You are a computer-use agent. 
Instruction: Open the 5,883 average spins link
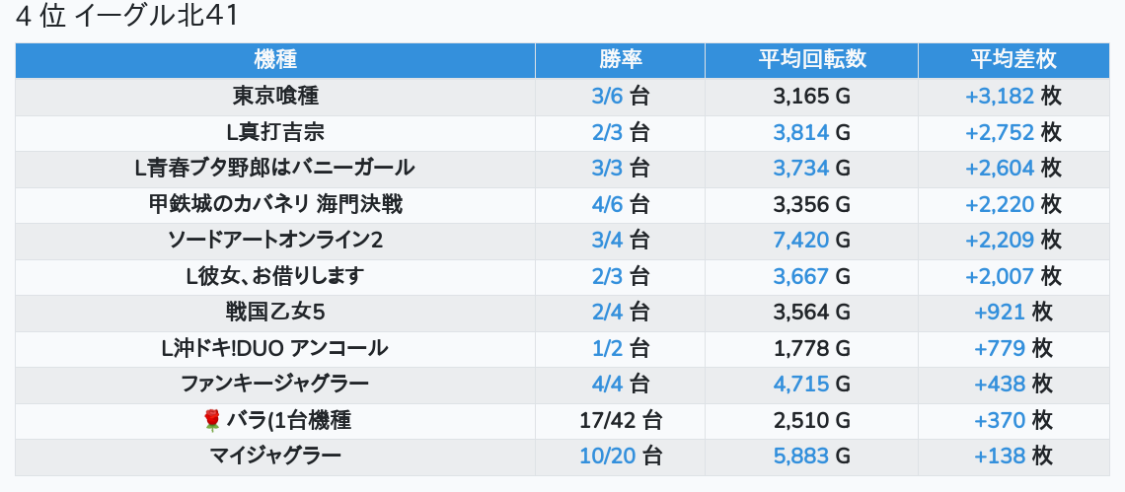click(801, 457)
